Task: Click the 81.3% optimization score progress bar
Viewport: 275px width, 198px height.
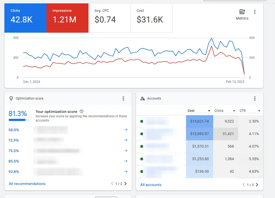Action: coord(19,120)
